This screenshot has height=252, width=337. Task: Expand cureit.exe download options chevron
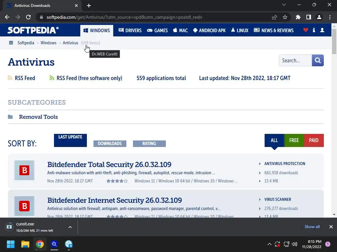[x=70, y=227]
